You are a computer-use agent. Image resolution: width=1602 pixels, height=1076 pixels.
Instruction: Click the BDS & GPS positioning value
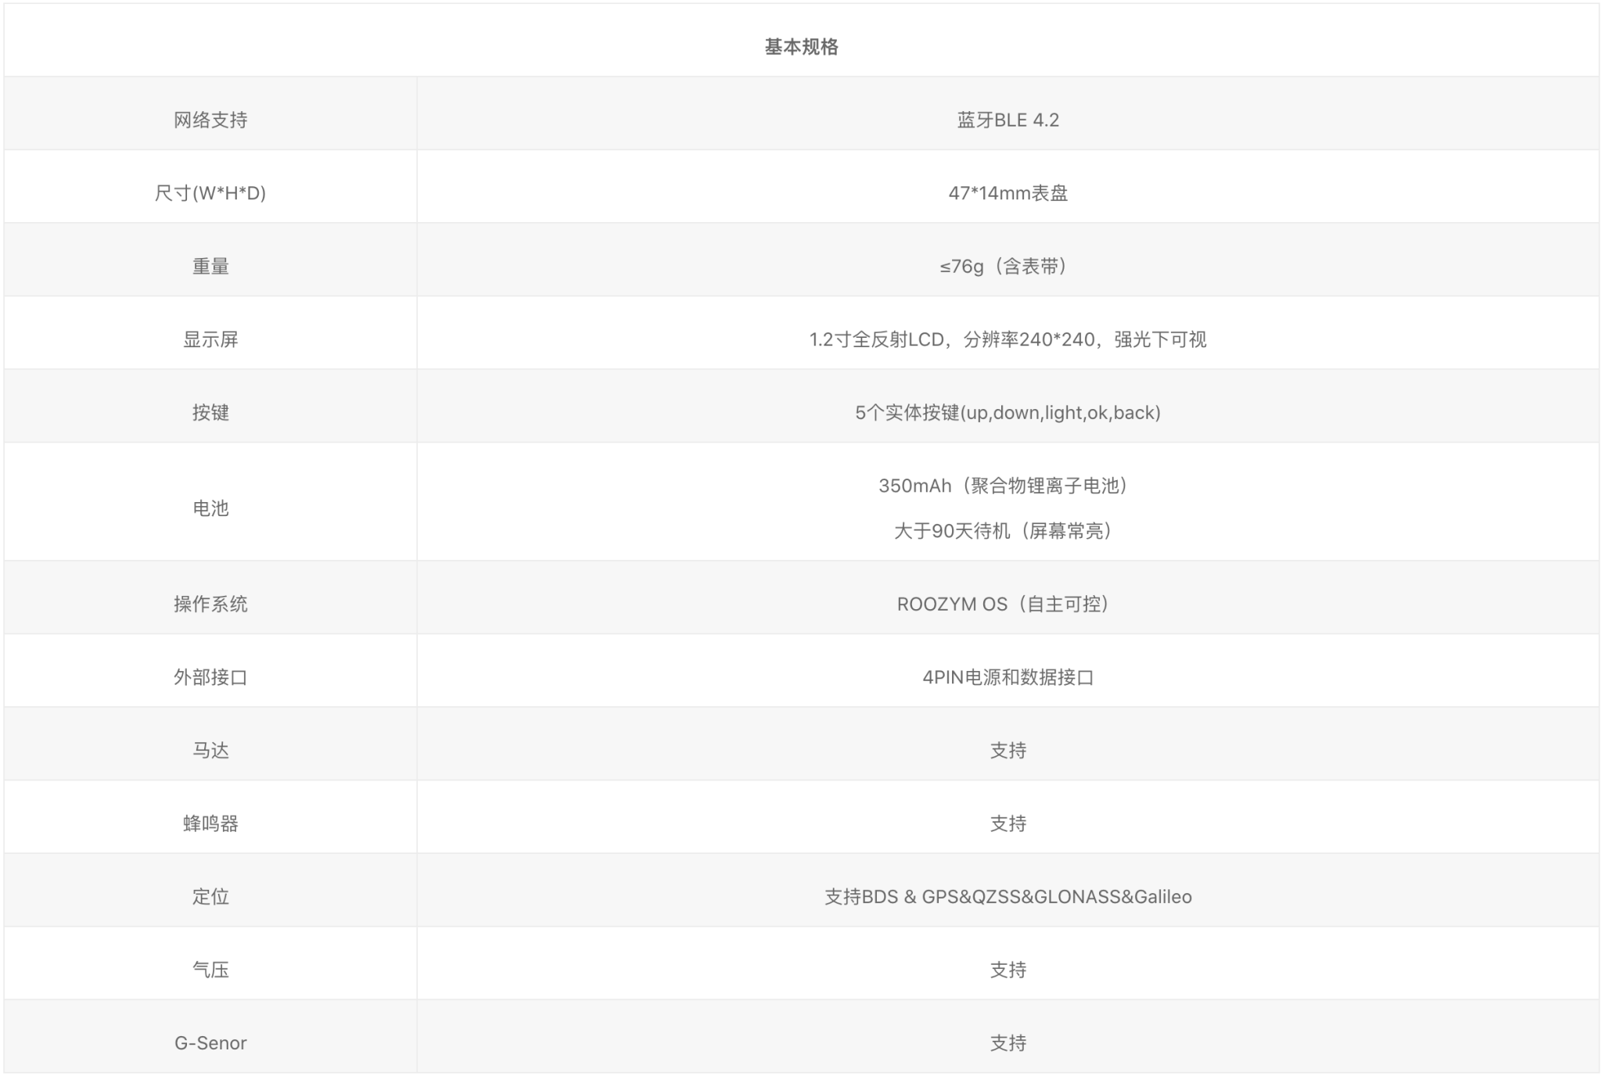(x=1008, y=897)
